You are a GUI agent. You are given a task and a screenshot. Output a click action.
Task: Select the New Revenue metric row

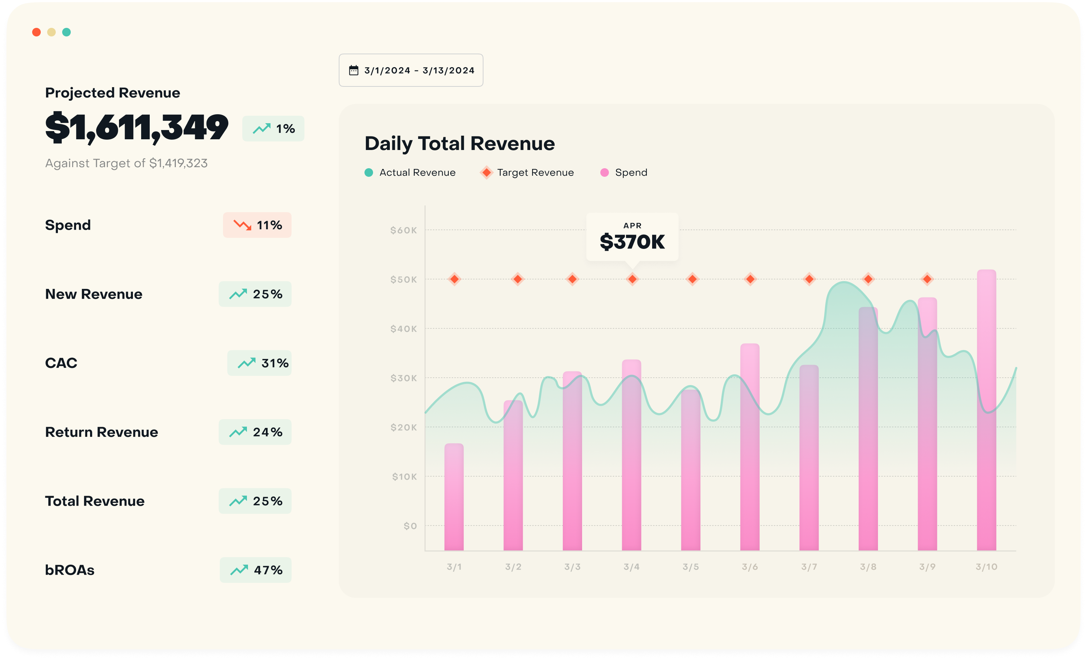coord(94,294)
